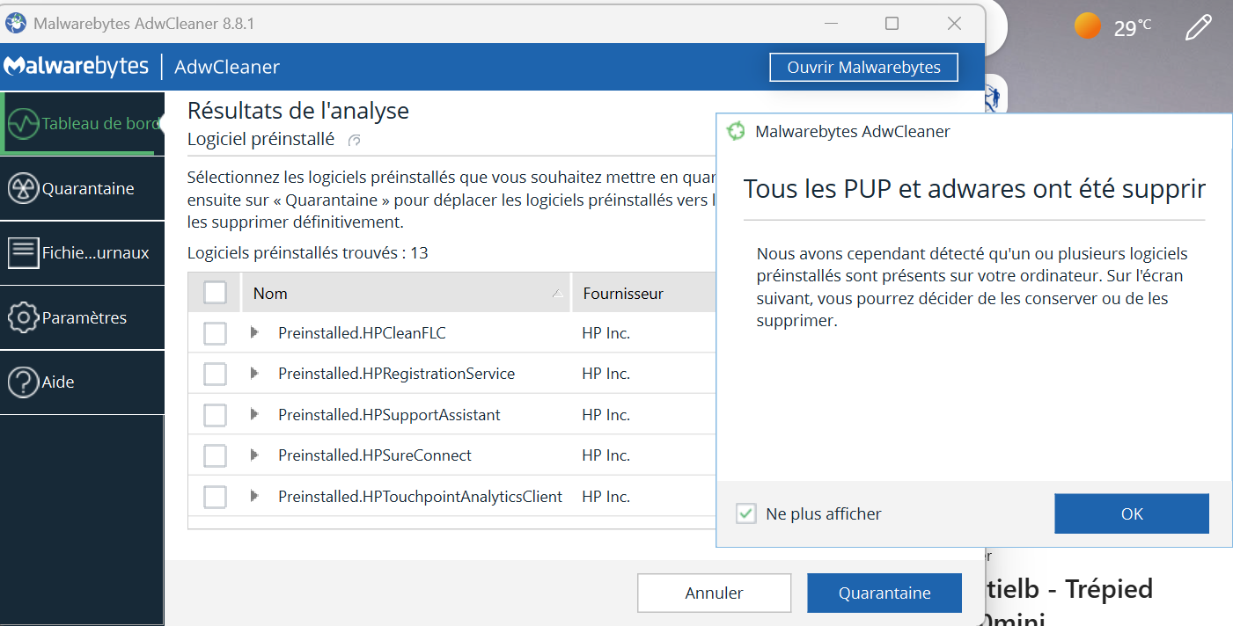Expand the Preinstalled.HPTouchpointAnalyticsClient row arrow
The width and height of the screenshot is (1233, 626).
tap(254, 496)
